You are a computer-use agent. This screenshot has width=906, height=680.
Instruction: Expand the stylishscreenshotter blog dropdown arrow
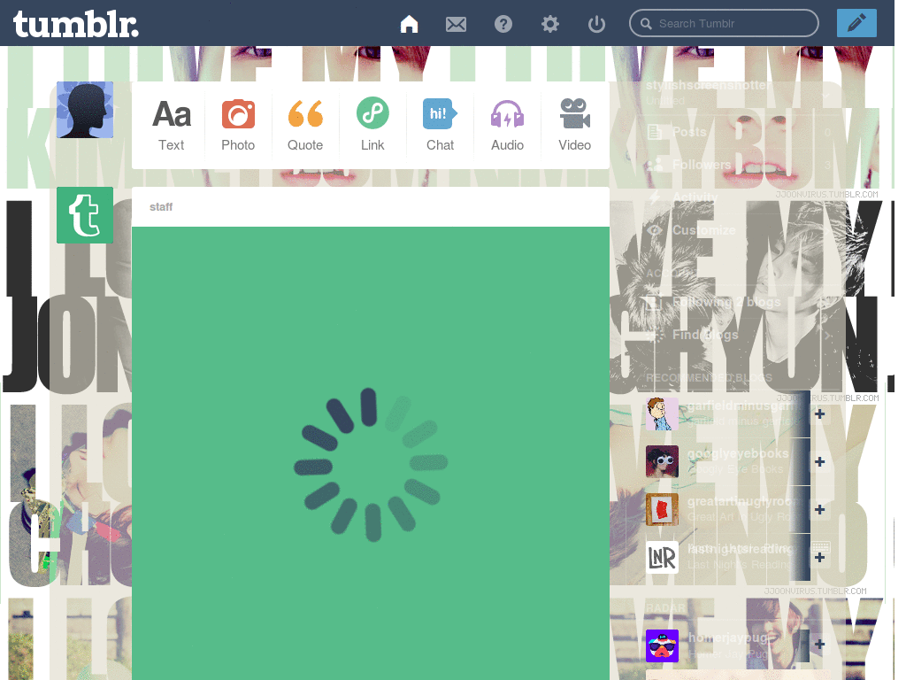pos(825,94)
